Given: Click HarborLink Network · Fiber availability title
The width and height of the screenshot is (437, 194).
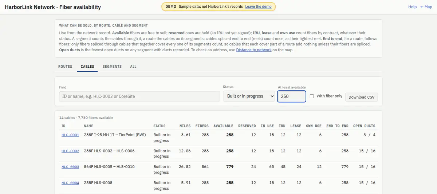Looking at the screenshot, I should [x=53, y=7].
